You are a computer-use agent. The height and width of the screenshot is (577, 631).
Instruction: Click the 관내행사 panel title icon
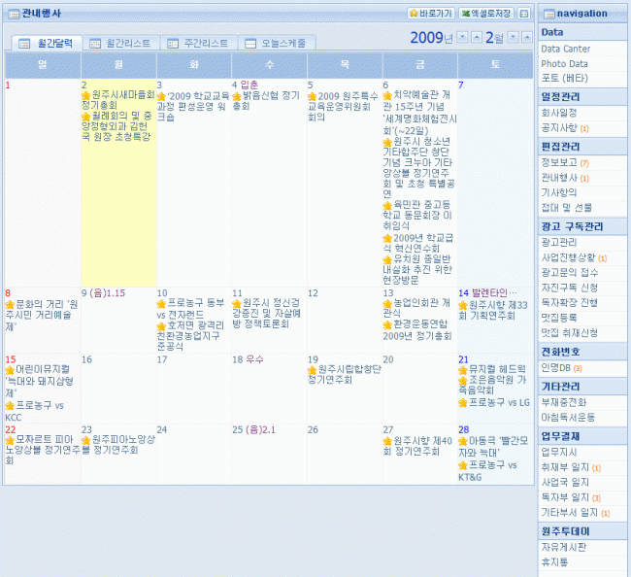pyautogui.click(x=15, y=15)
